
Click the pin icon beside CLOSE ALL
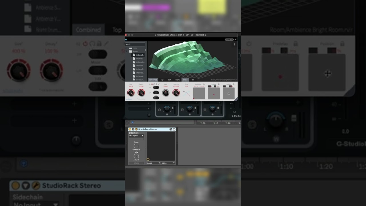tap(236, 39)
